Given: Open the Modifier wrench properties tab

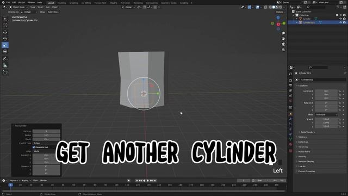Looking at the screenshot, I should tap(290, 119).
